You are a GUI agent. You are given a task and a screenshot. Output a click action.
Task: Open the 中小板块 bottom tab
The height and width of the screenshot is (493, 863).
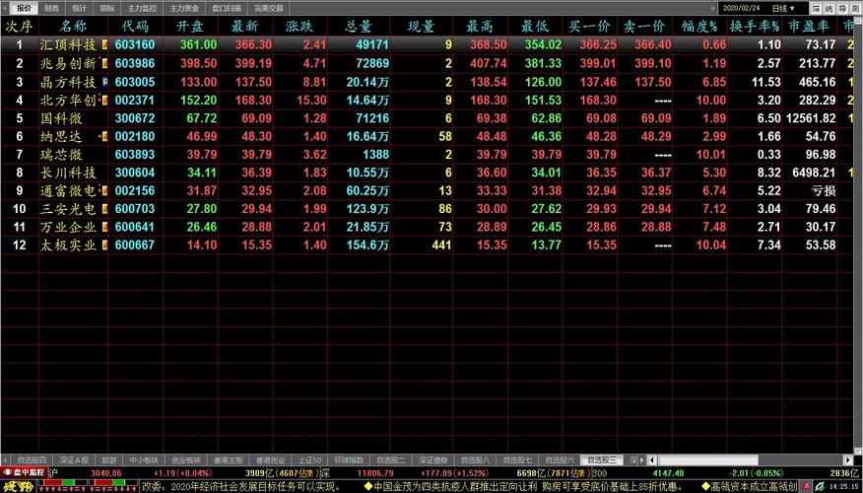(144, 459)
